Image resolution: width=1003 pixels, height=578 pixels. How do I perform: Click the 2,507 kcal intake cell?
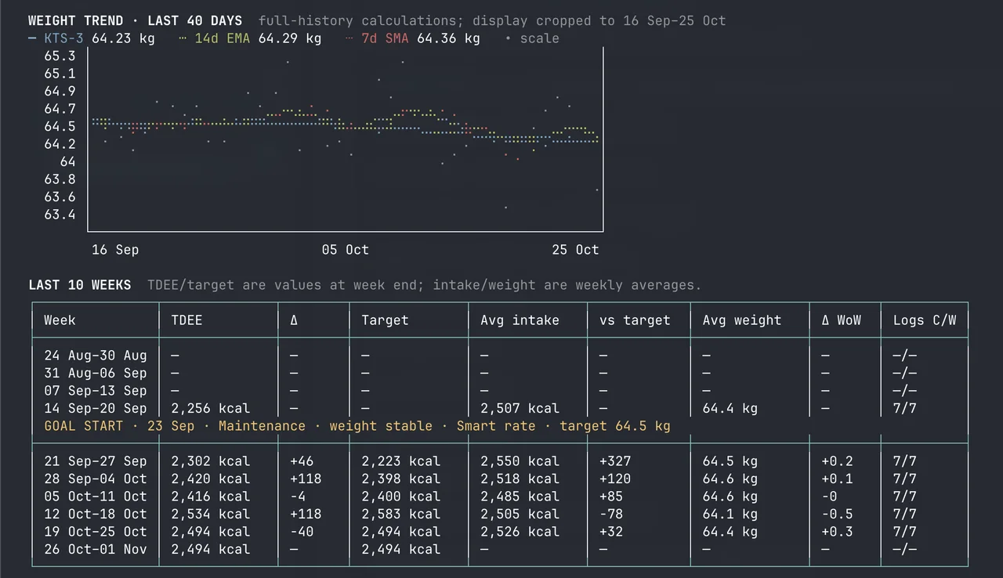click(x=520, y=409)
